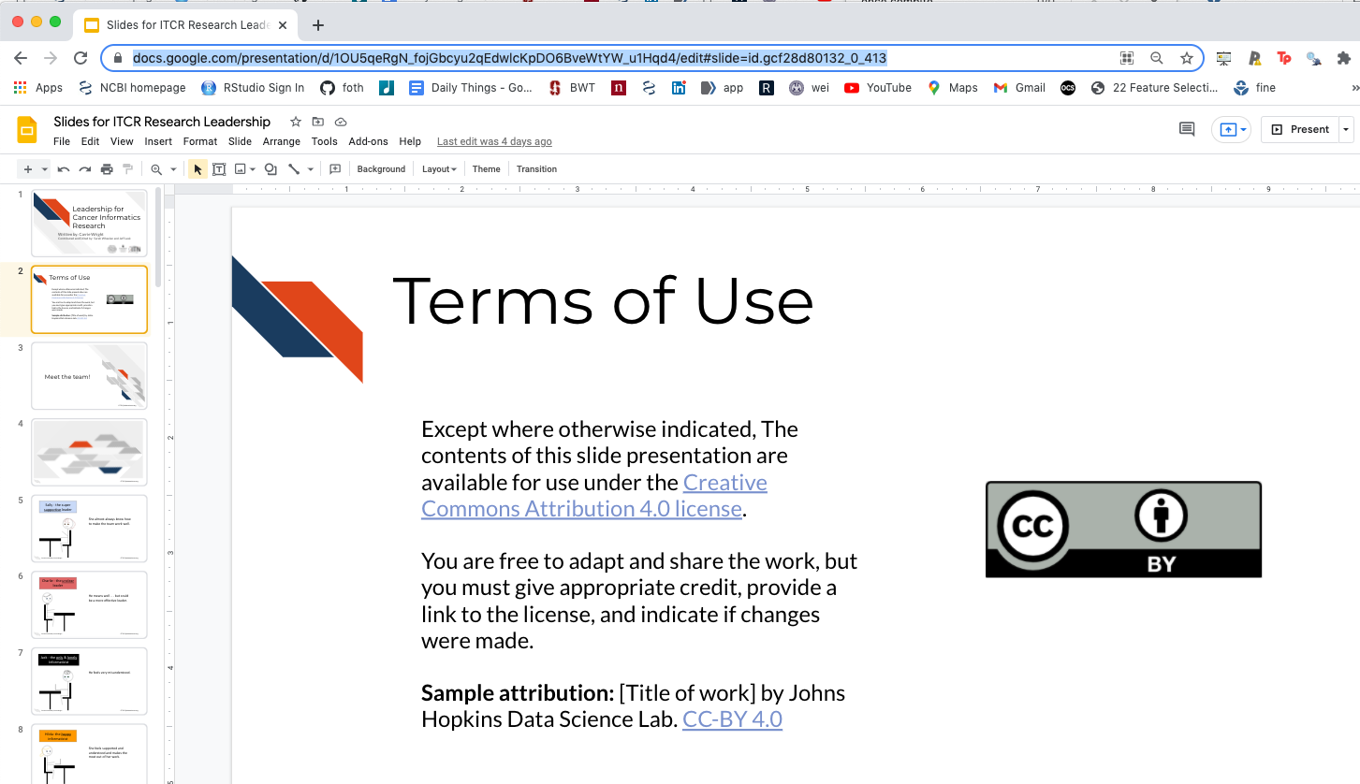The height and width of the screenshot is (784, 1360).
Task: Open the File menu
Action: point(62,141)
